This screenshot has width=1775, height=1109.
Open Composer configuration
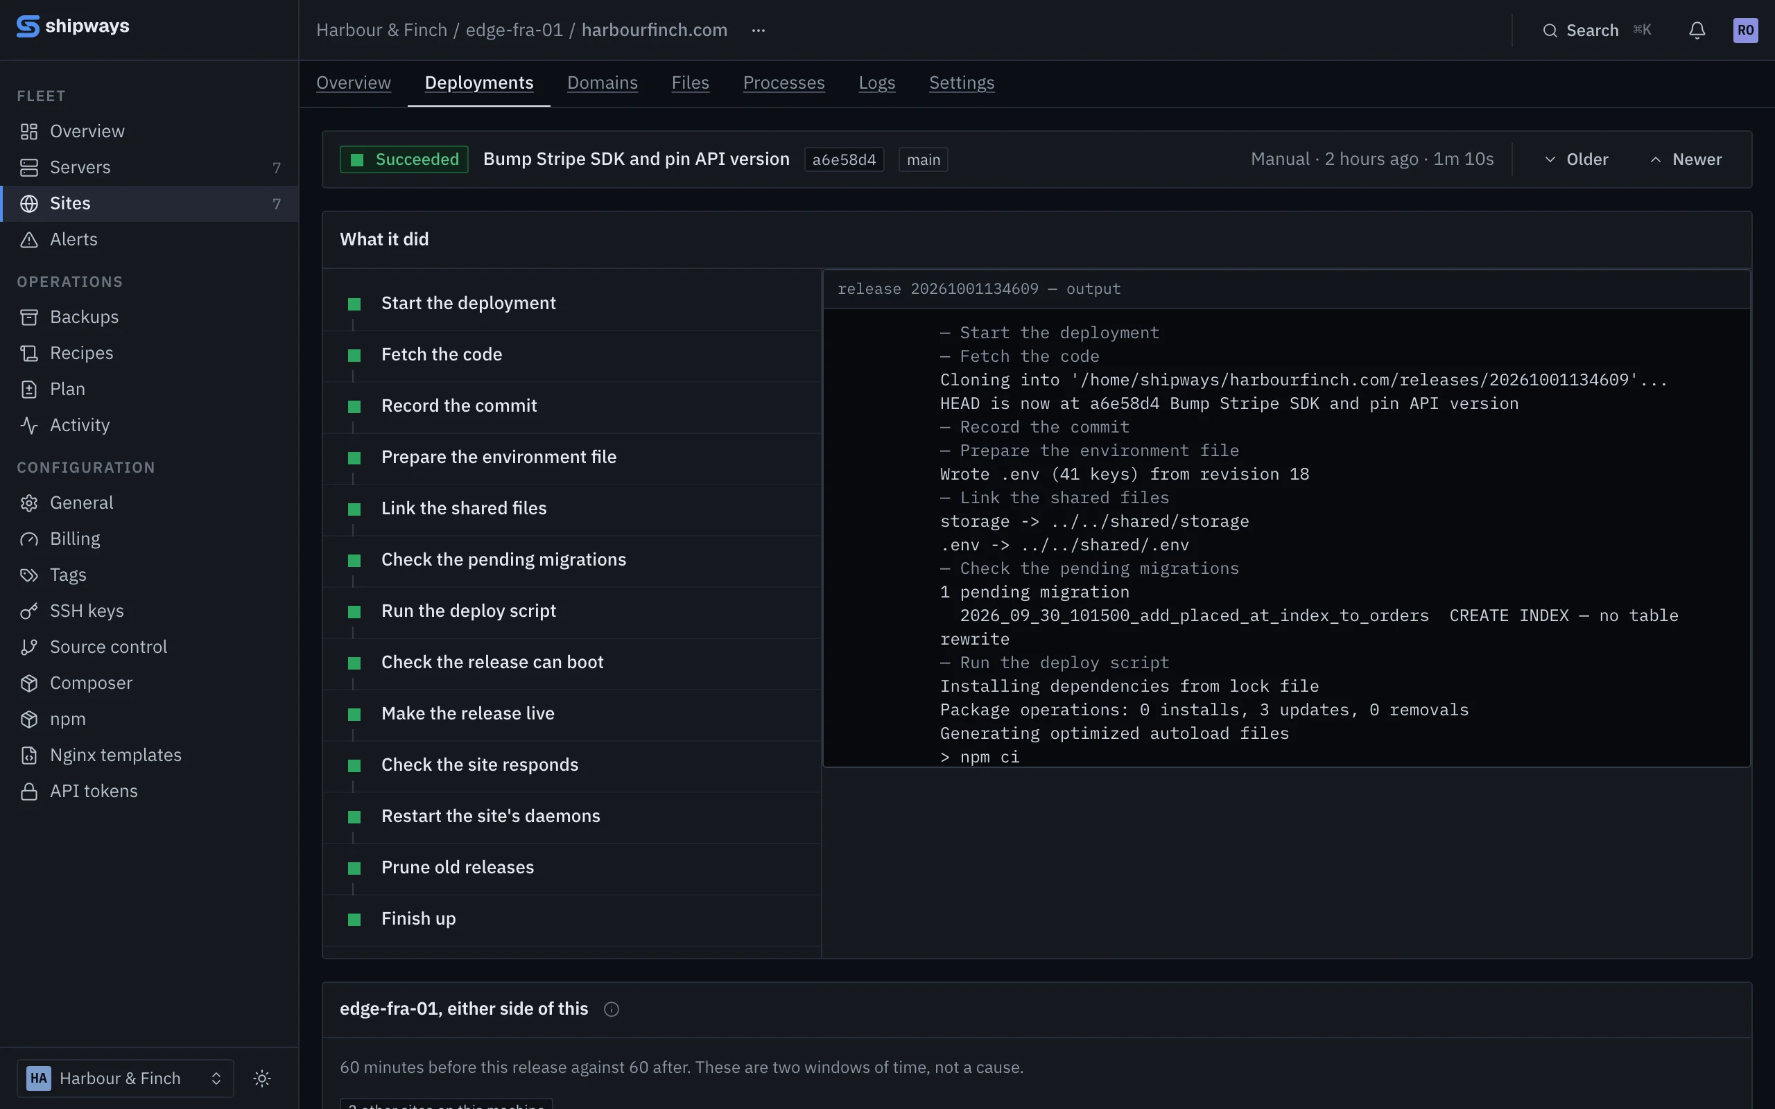[x=149, y=682]
